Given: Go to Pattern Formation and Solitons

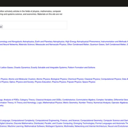Looking at the screenshot, I should click(x=81, y=68).
